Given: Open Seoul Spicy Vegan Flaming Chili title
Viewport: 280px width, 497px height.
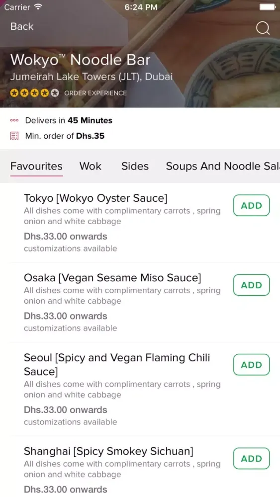Looking at the screenshot, I should click(x=117, y=364).
